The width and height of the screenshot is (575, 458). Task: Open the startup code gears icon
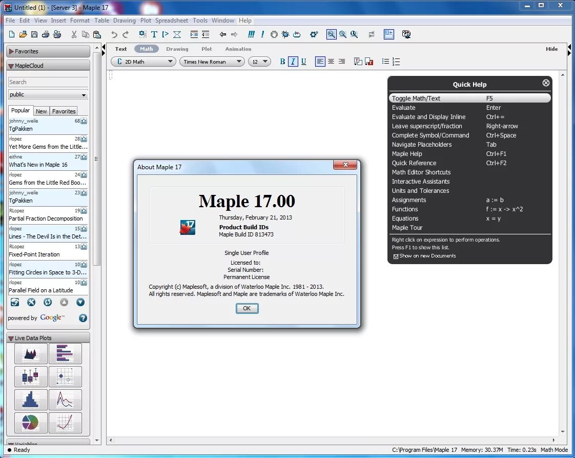(314, 34)
